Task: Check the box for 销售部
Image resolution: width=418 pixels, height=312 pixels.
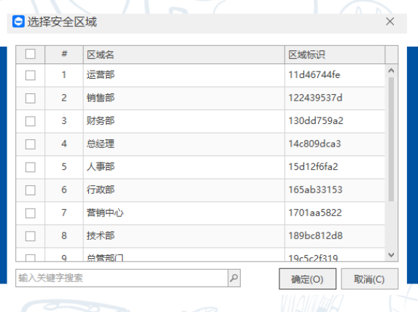Action: (x=31, y=98)
